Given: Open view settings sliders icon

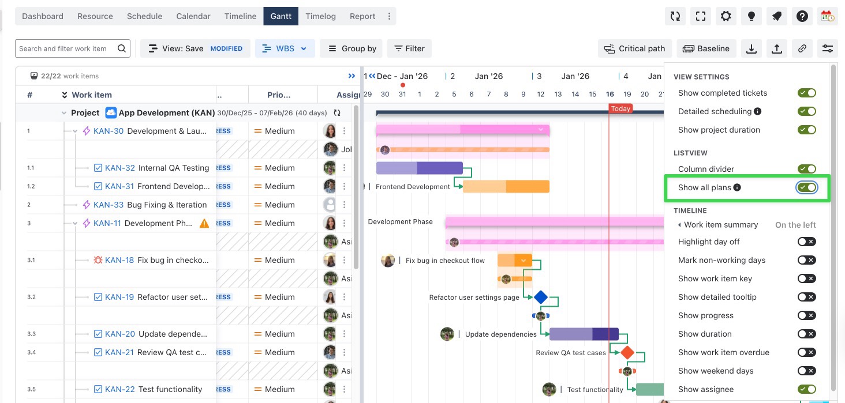Looking at the screenshot, I should click(828, 48).
